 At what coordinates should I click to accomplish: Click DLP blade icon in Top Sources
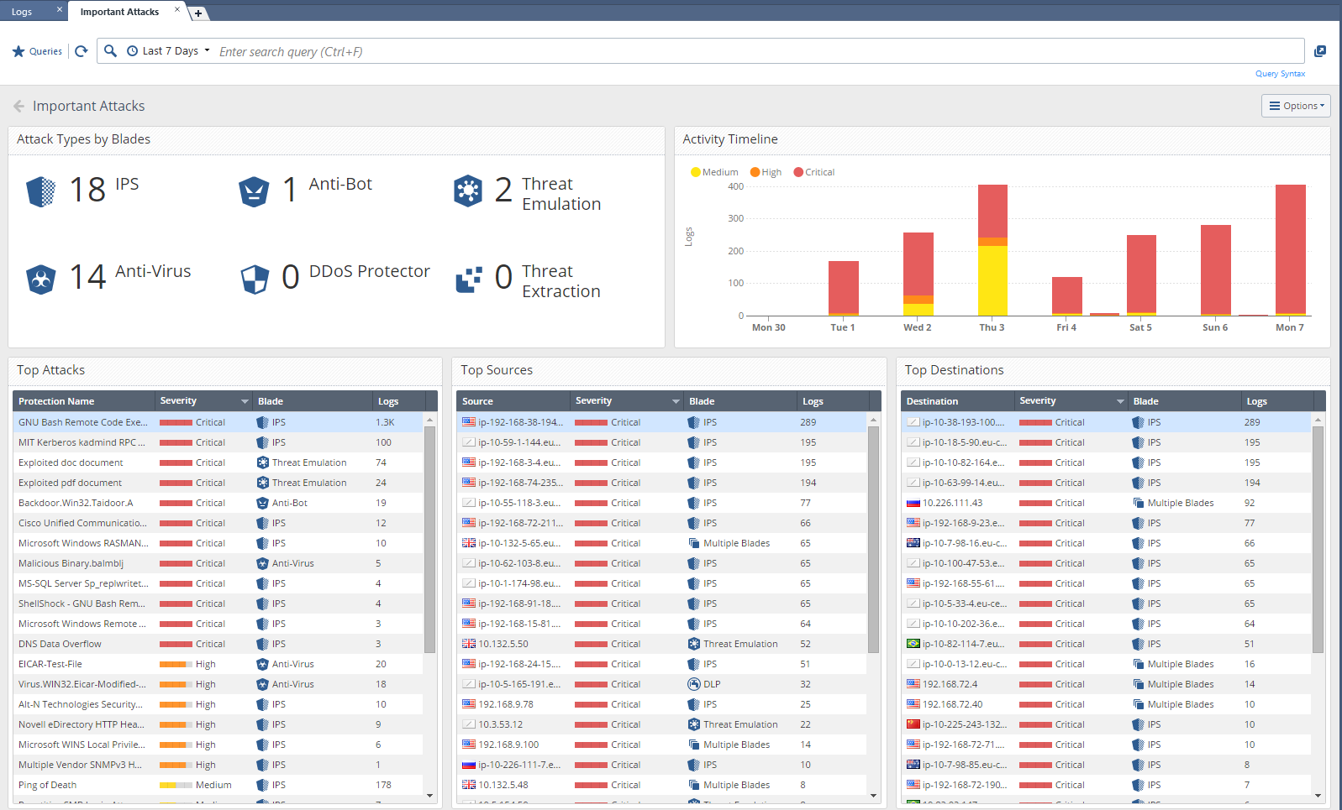pos(694,684)
